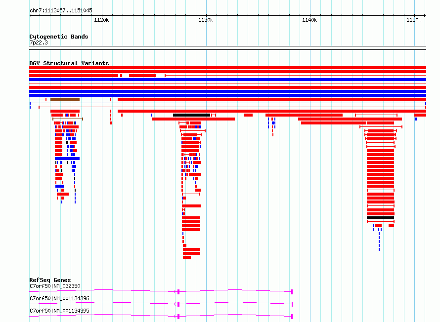
Task: Click the full-width thin blue capped variant line
Action: point(228,103)
